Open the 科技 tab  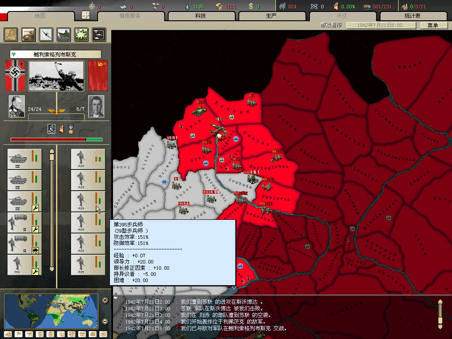(201, 16)
